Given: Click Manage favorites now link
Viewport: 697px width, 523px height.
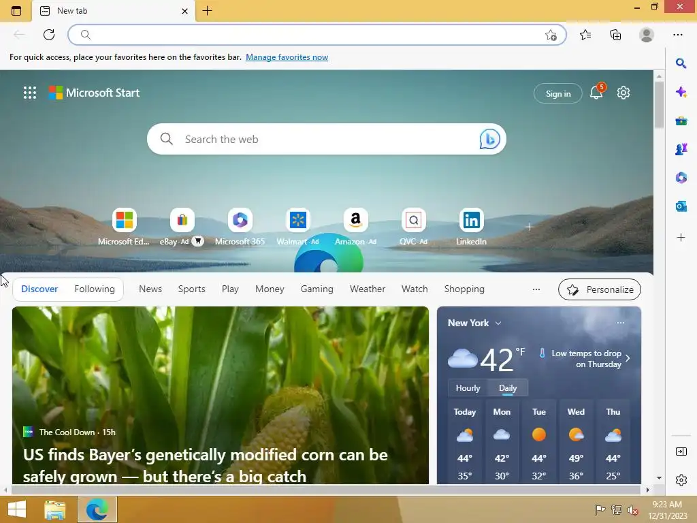Looking at the screenshot, I should tap(287, 57).
